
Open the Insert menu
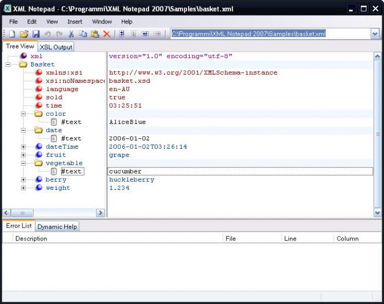coord(75,21)
